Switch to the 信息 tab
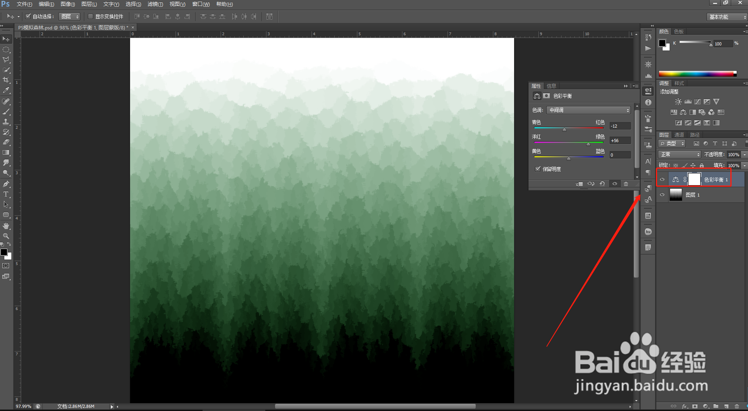The width and height of the screenshot is (748, 411). (551, 86)
